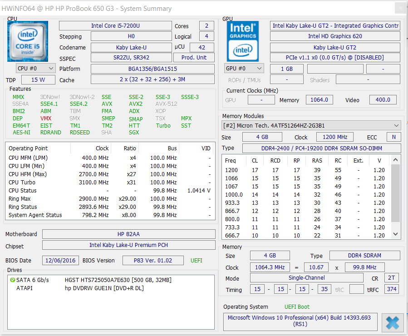This screenshot has height=336, width=408.
Task: Click the CR value 2T field
Action: (x=391, y=278)
